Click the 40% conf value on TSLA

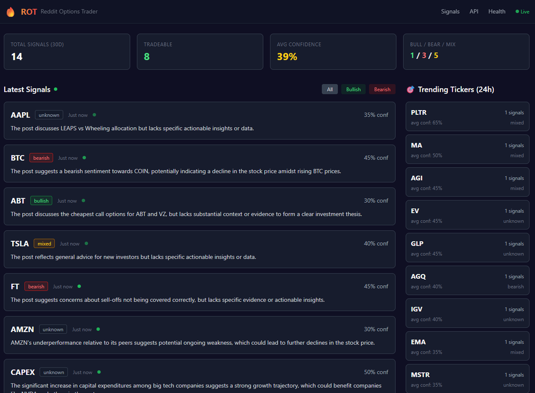click(376, 244)
